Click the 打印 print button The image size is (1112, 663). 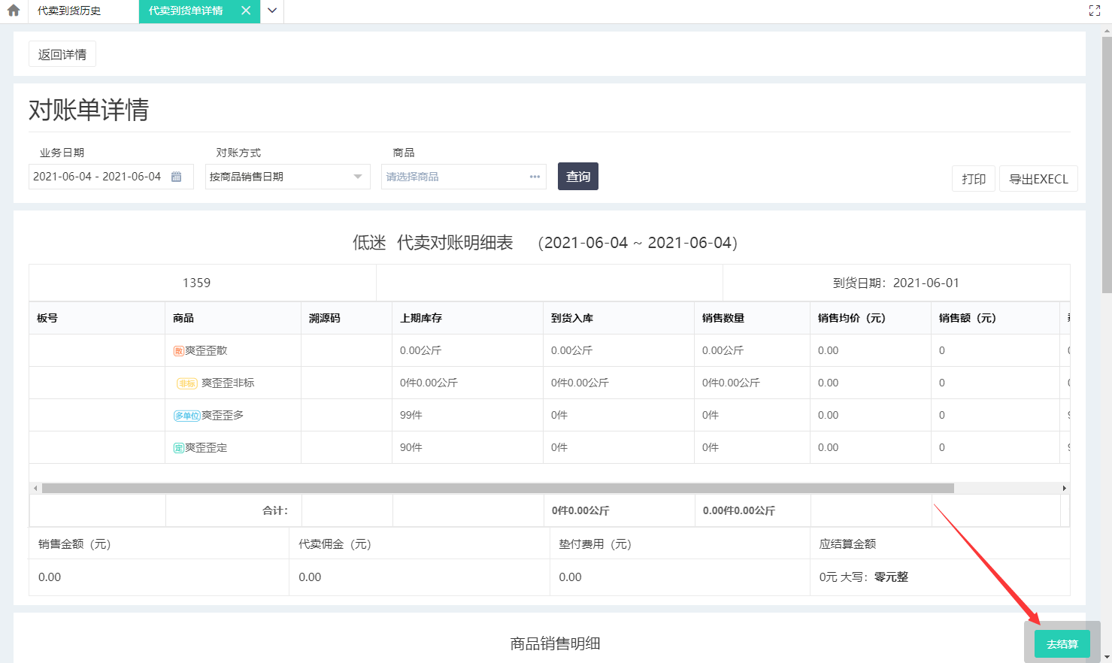(x=974, y=179)
